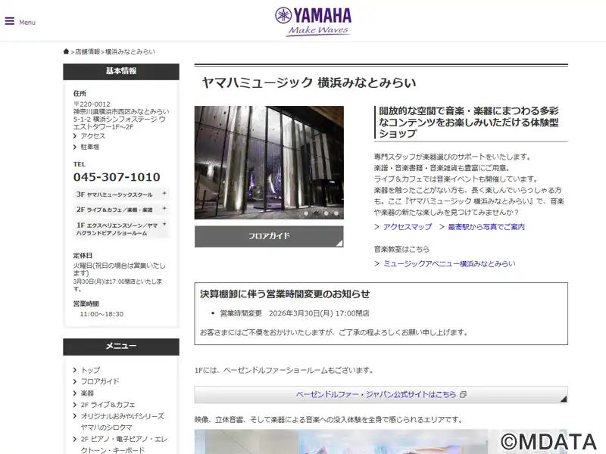606x454 pixels.
Task: Open ミュージックアベニュー横浜みなとみらい link
Action: [449, 263]
